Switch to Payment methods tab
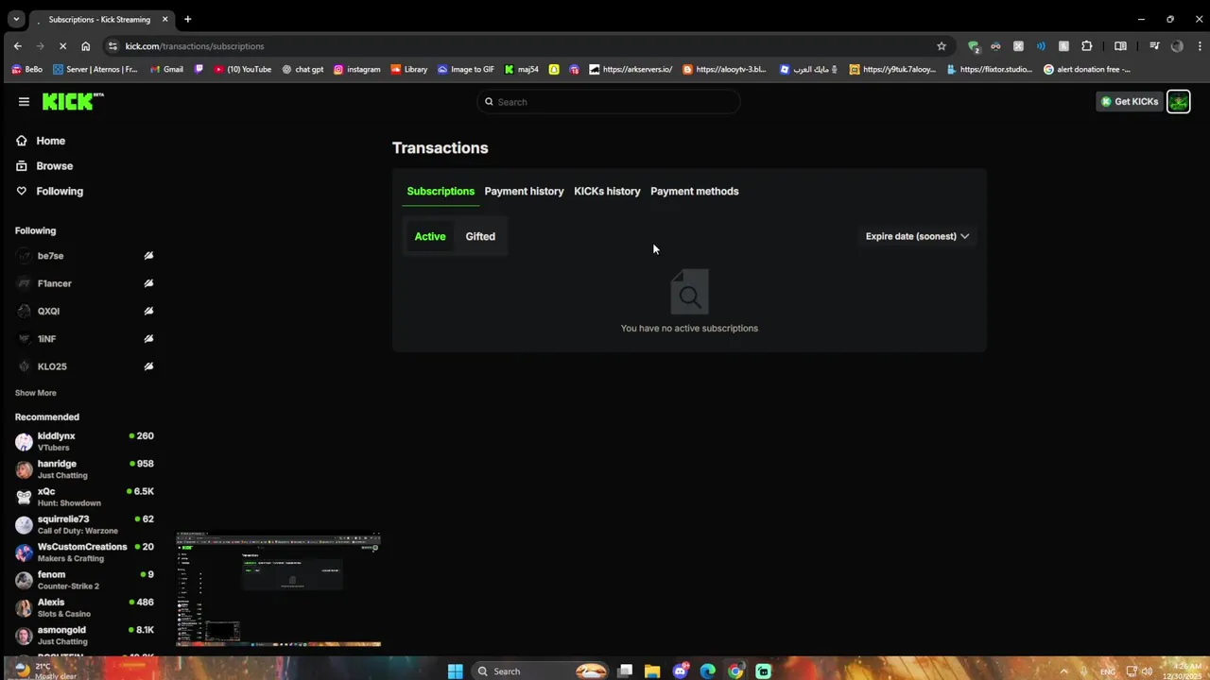 (695, 191)
